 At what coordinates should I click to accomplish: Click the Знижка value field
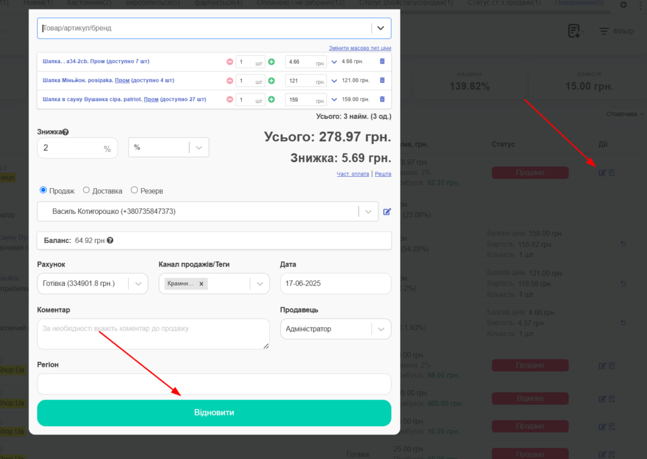(77, 148)
